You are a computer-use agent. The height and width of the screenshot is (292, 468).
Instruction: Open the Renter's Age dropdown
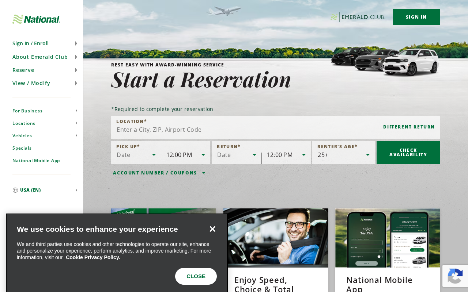tap(344, 155)
